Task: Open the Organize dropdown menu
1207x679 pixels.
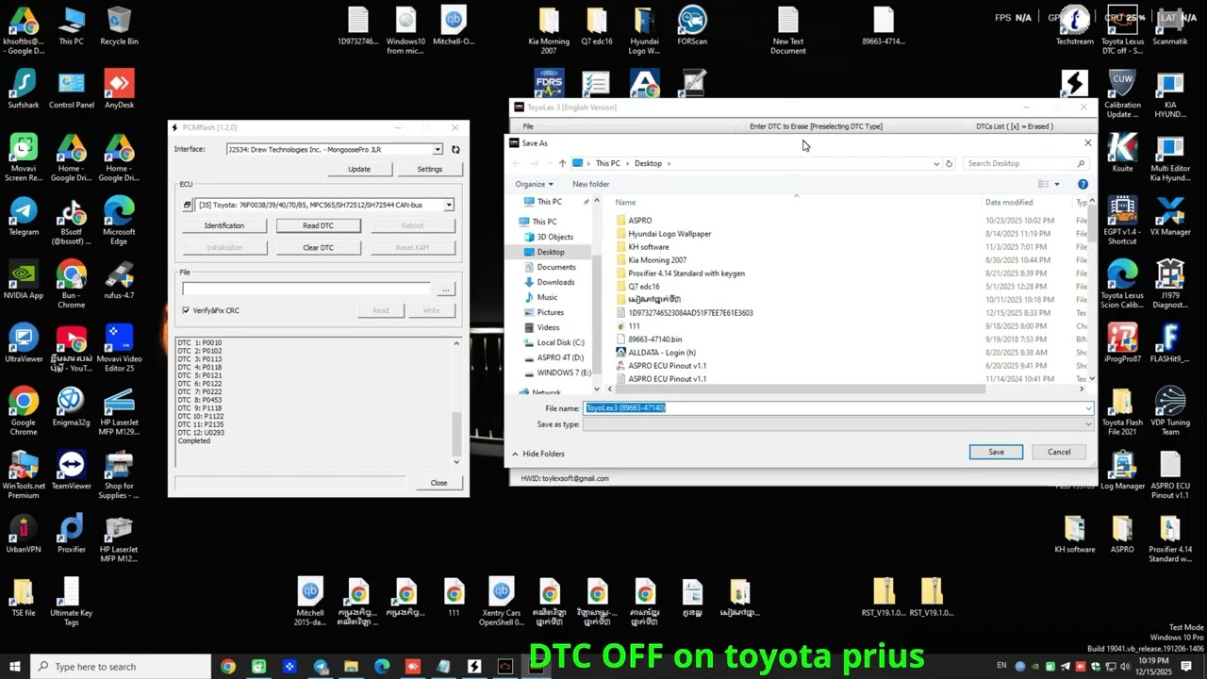Action: coord(534,184)
